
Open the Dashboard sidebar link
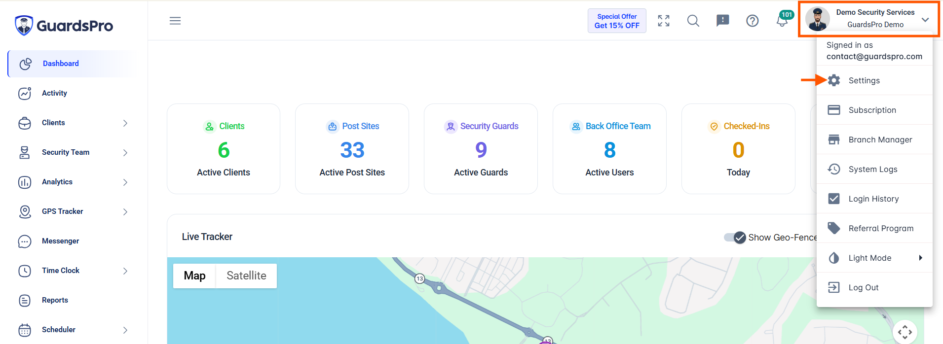coord(72,64)
